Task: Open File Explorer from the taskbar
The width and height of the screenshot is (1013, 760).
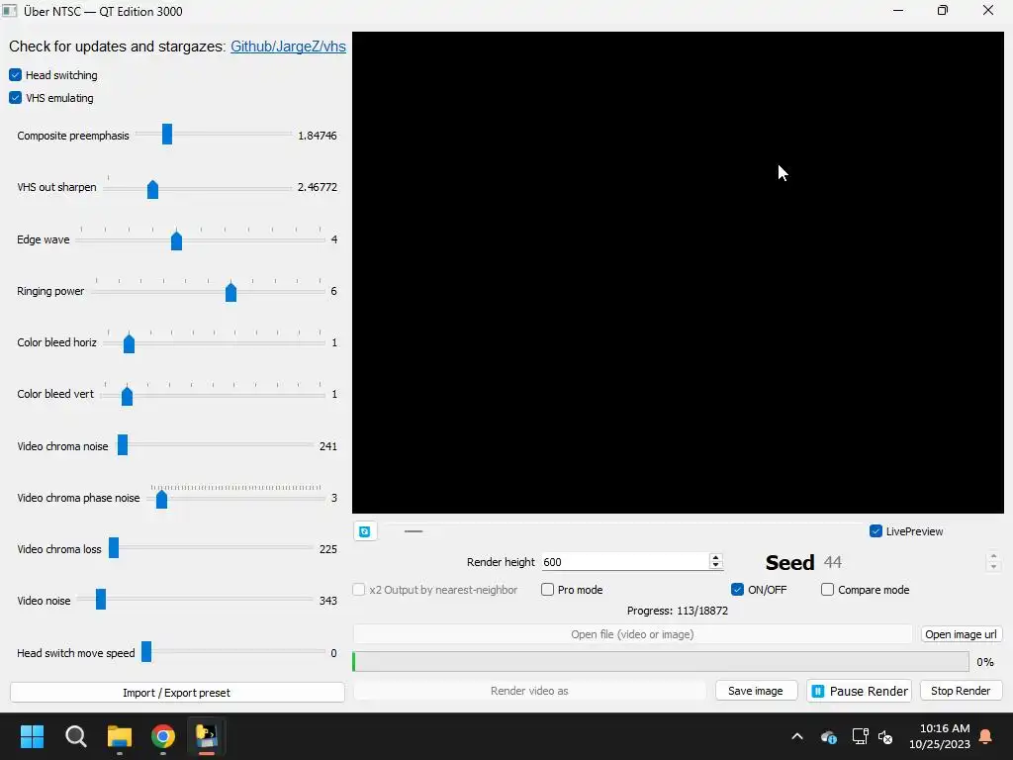Action: (120, 736)
